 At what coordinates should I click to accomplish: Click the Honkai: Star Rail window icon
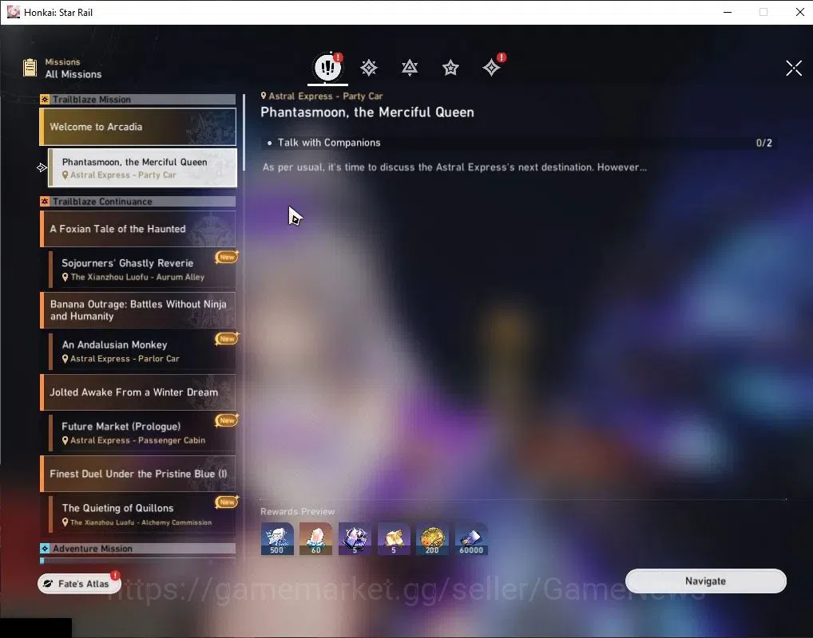(13, 12)
